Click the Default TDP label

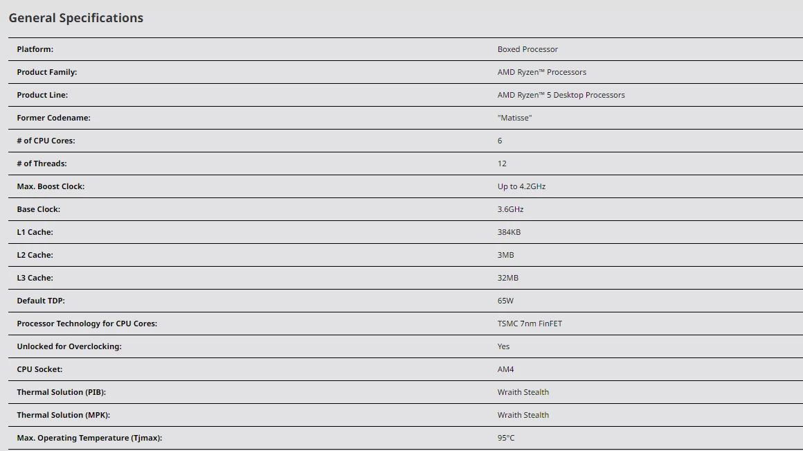(41, 301)
